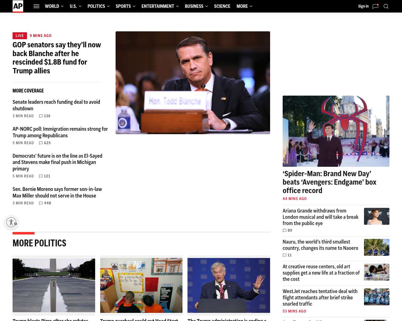Open the Todd Blanche hearing photo
The image size is (402, 321).
[x=193, y=83]
